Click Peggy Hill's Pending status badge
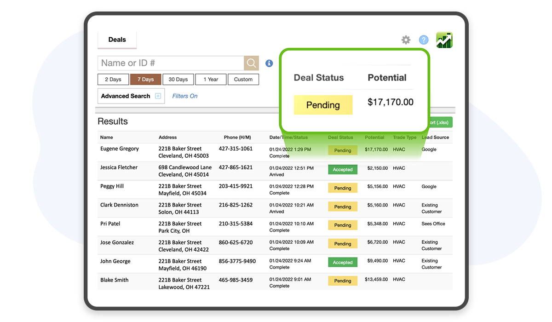552x322 pixels. 343,188
